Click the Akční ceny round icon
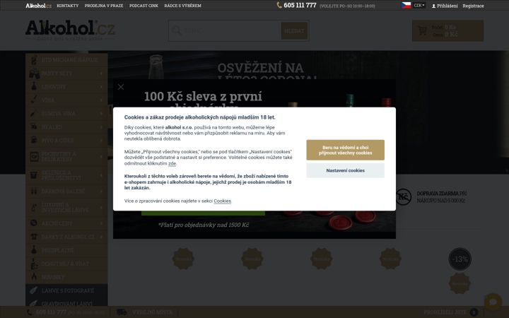 [x=34, y=223]
